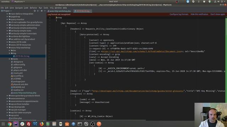Open the Tools menu
Viewport: 227px width, 127px height.
[x=46, y=8]
